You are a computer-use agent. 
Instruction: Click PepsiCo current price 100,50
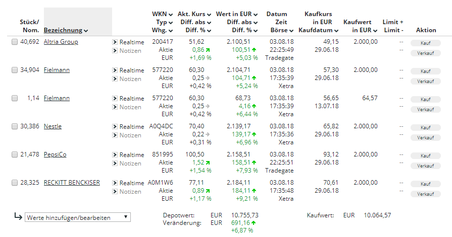point(195,154)
